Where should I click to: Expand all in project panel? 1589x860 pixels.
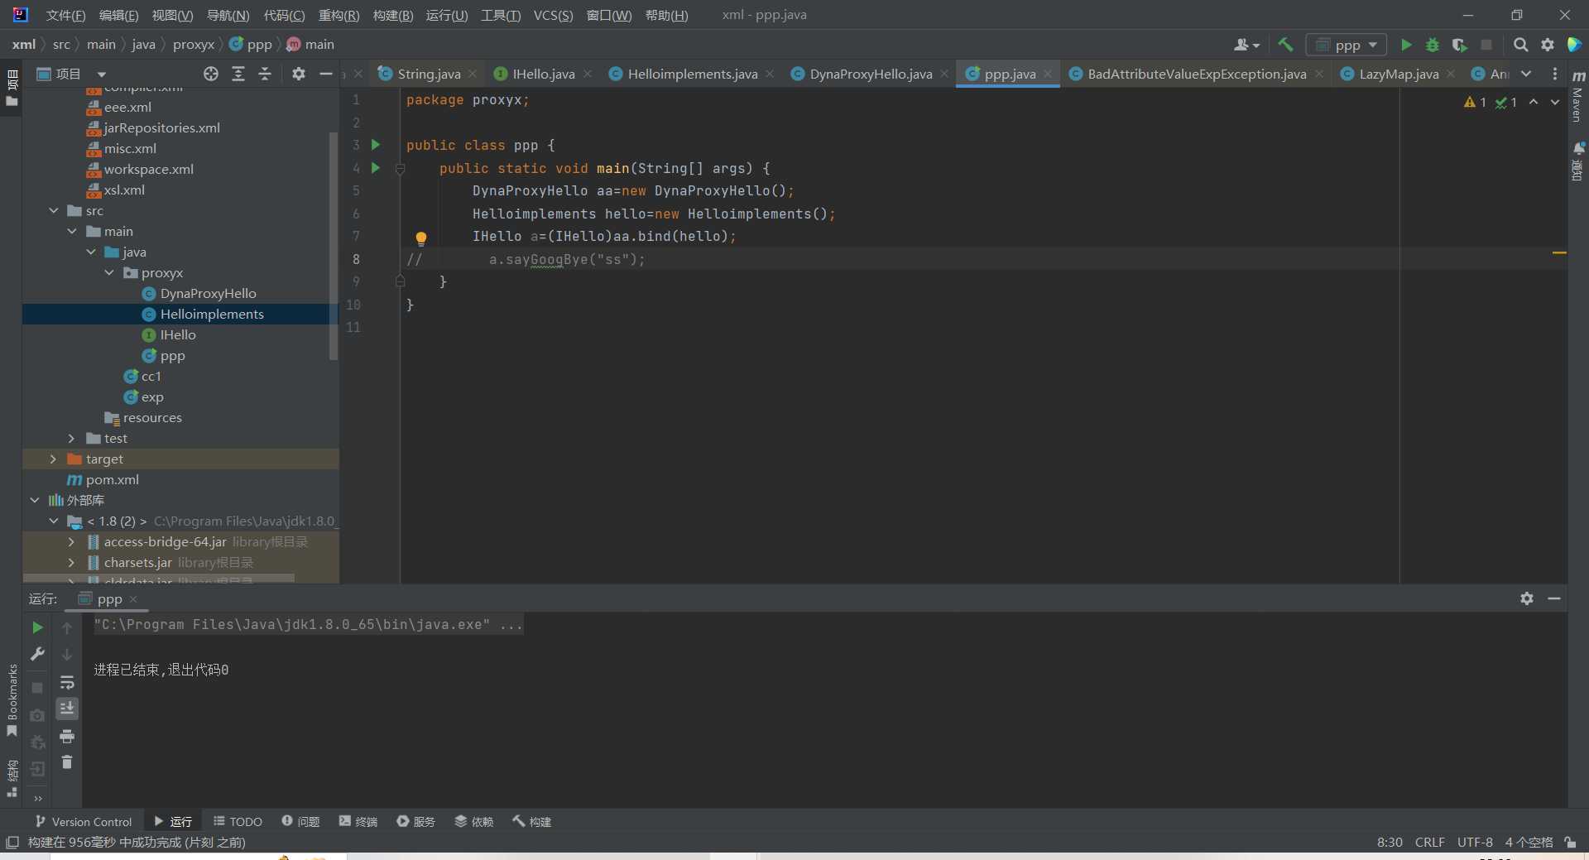(x=238, y=74)
